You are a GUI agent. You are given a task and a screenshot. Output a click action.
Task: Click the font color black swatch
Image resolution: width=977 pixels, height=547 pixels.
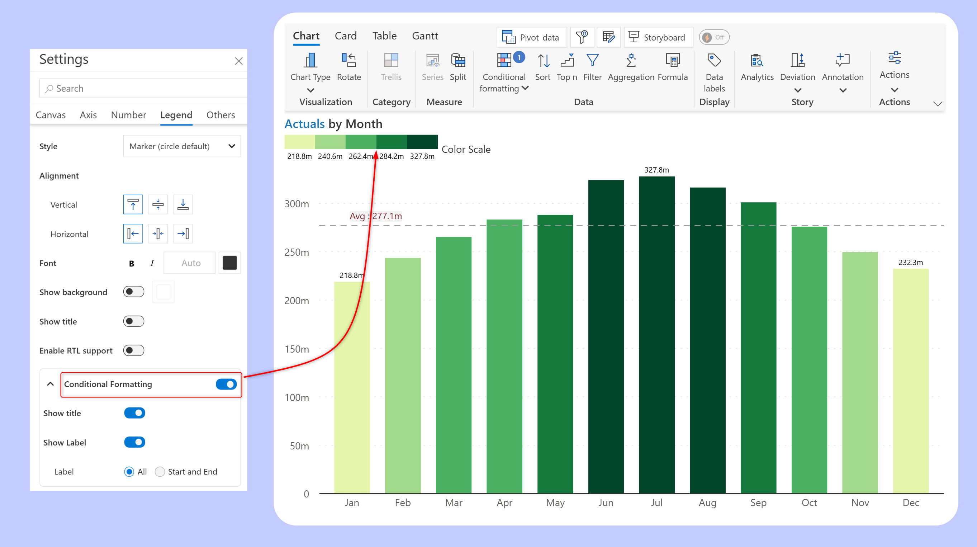(x=229, y=263)
